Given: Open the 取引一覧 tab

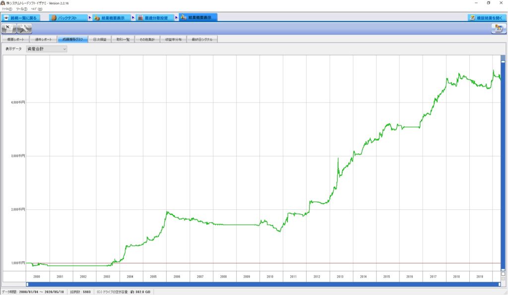Looking at the screenshot, I should pos(123,39).
